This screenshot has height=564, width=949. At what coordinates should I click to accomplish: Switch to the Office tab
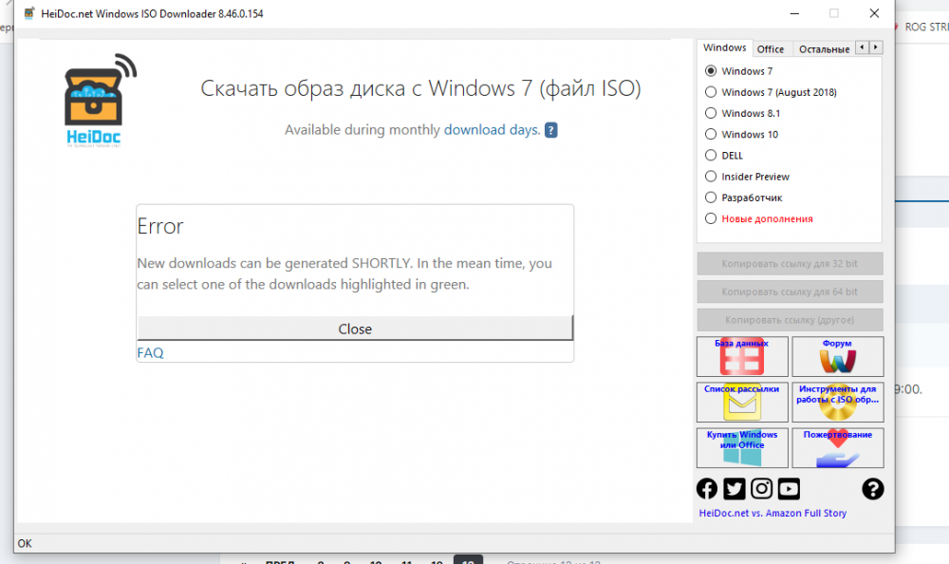771,49
